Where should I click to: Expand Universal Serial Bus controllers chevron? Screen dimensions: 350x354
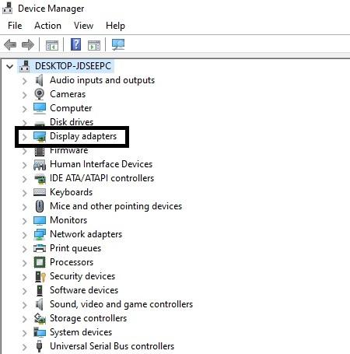pyautogui.click(x=24, y=347)
